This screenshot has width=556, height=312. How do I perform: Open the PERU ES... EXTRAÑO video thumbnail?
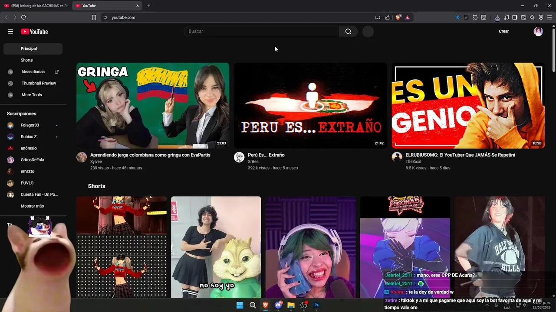[310, 106]
